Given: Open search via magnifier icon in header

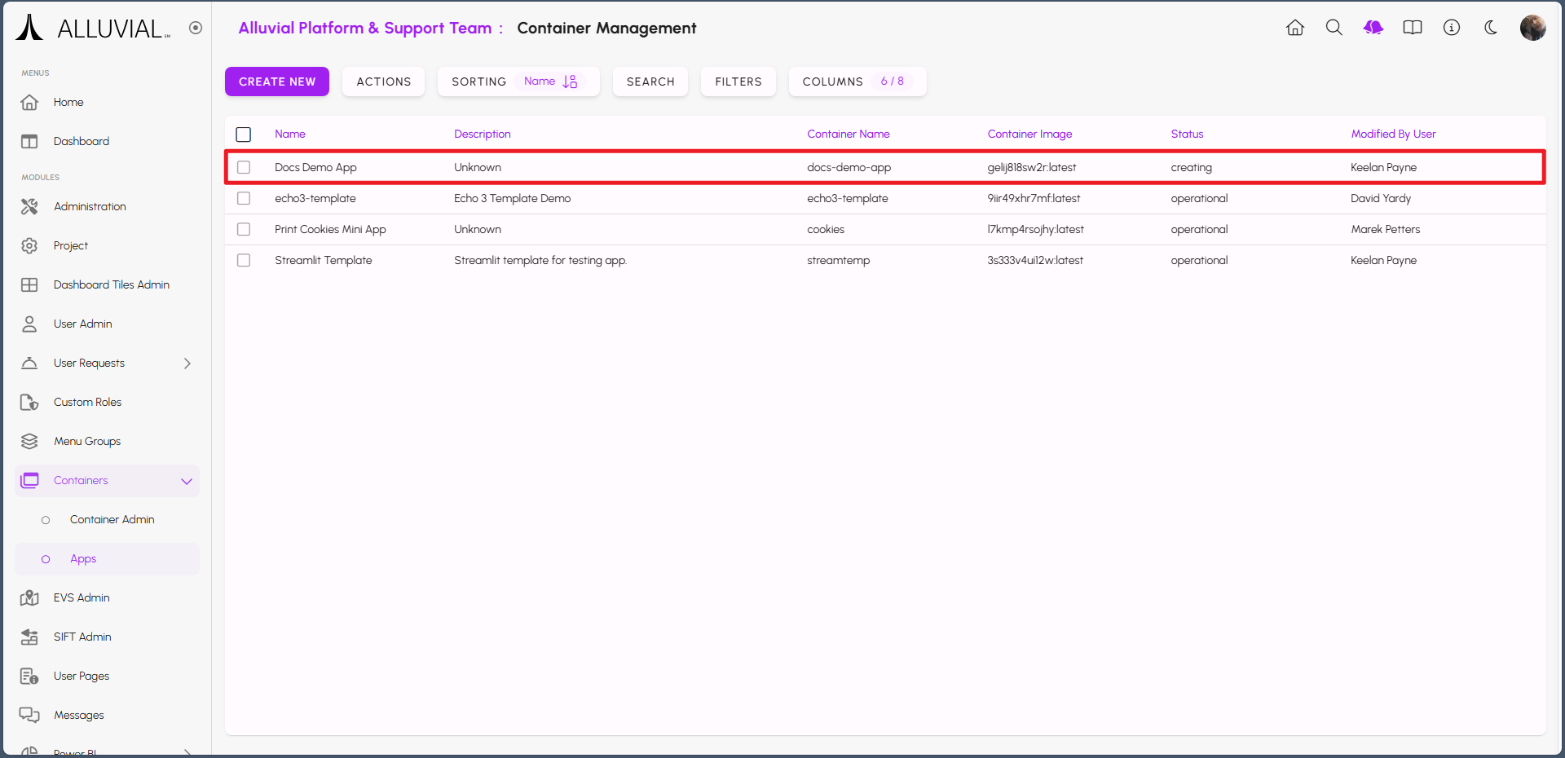Looking at the screenshot, I should tap(1334, 28).
